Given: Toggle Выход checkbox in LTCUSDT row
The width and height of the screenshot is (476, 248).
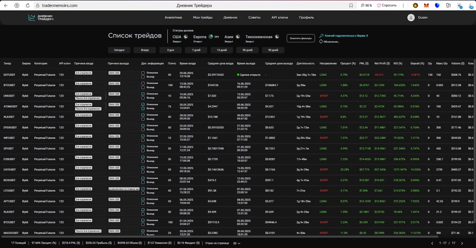Looking at the screenshot, I should pyautogui.click(x=143, y=193).
